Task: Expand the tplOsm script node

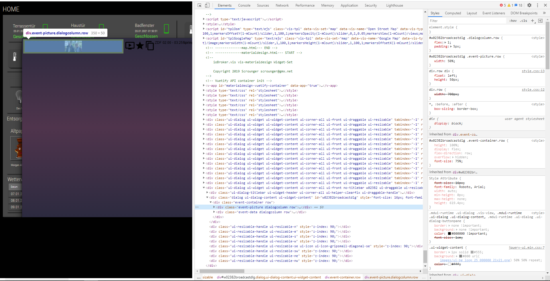Action: (204, 29)
